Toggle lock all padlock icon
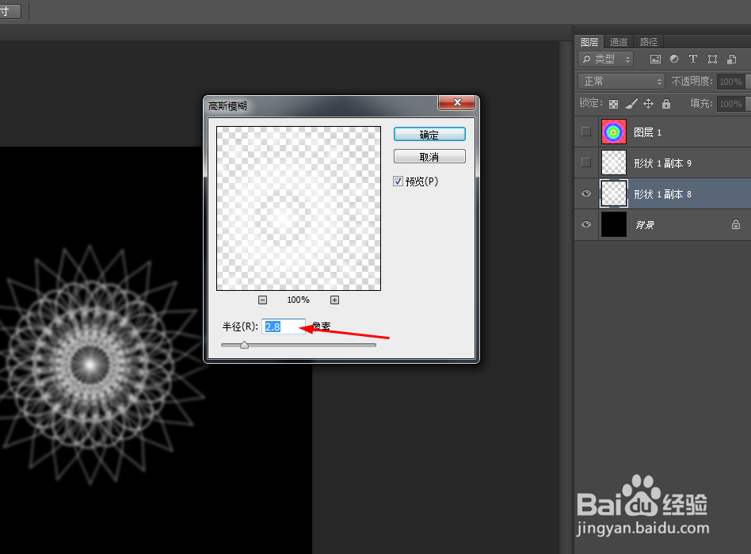 [x=666, y=104]
